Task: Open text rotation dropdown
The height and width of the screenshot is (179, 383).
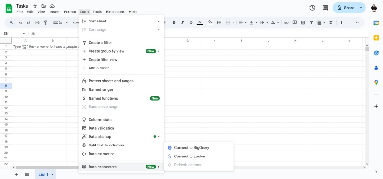Action: [x=275, y=22]
